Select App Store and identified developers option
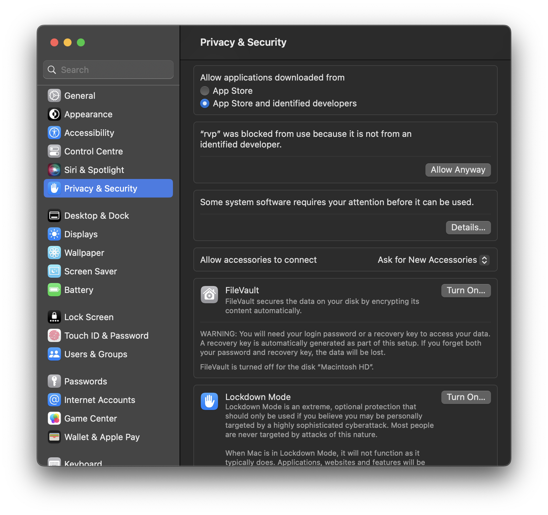The width and height of the screenshot is (548, 515). pyautogui.click(x=205, y=103)
